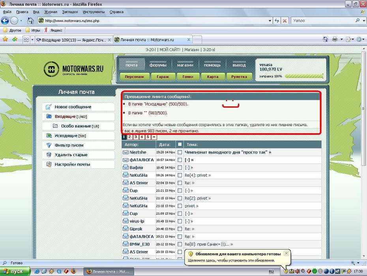Click the volume speaker tray icon
Image resolution: width=367 pixels, height=276 pixels.
click(297, 271)
